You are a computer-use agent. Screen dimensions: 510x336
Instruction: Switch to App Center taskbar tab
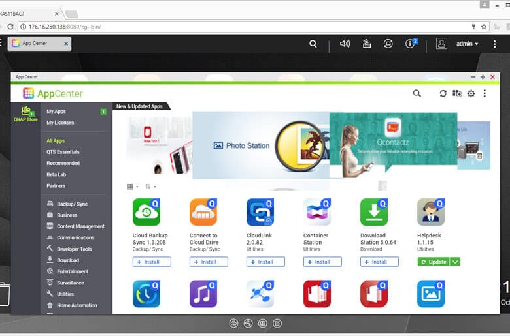[x=39, y=44]
